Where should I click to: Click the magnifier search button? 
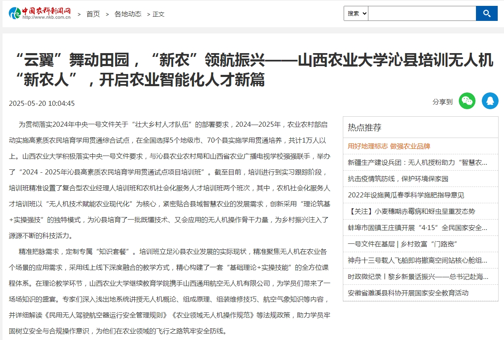487,13
